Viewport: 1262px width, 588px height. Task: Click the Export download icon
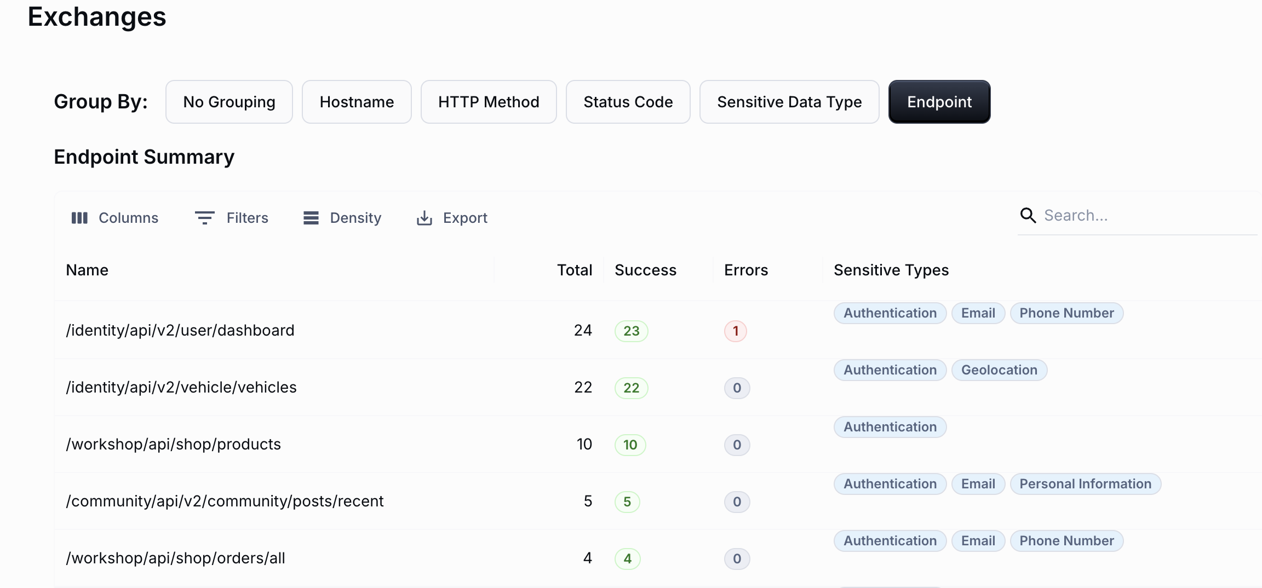point(424,218)
